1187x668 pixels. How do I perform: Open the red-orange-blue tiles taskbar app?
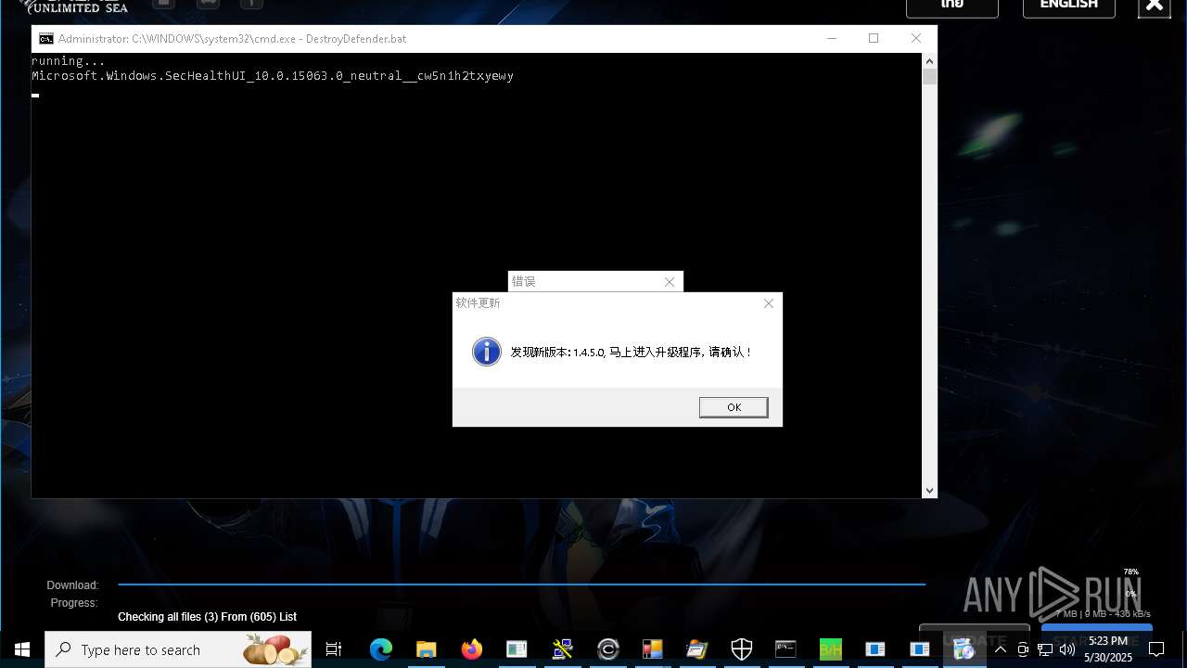653,649
